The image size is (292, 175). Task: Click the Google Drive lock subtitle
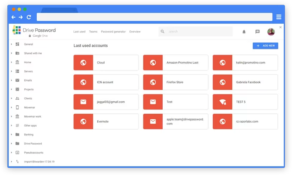pyautogui.click(x=38, y=36)
